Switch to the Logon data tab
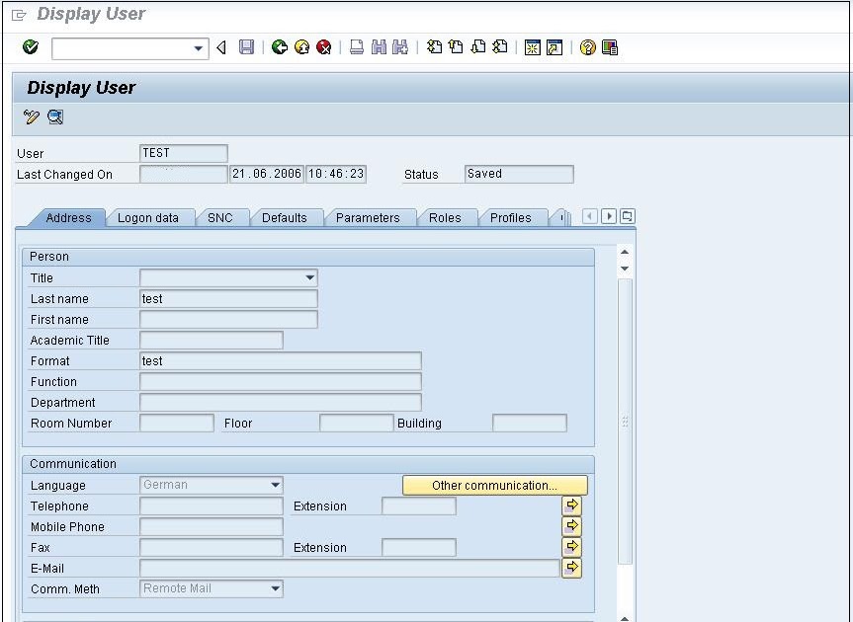Screen dimensions: 853x622 [x=150, y=217]
